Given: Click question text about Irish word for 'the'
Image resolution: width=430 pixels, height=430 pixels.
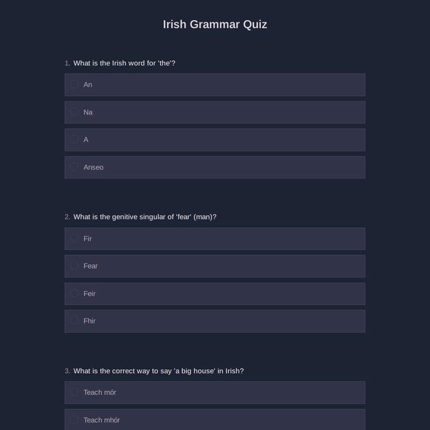Looking at the screenshot, I should coord(124,63).
